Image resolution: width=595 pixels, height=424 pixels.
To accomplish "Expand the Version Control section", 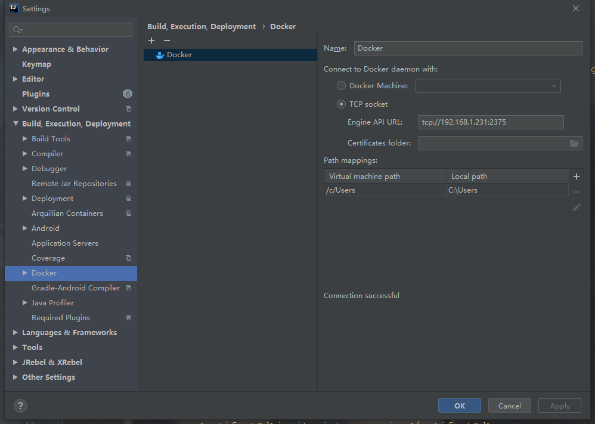I will click(x=15, y=109).
